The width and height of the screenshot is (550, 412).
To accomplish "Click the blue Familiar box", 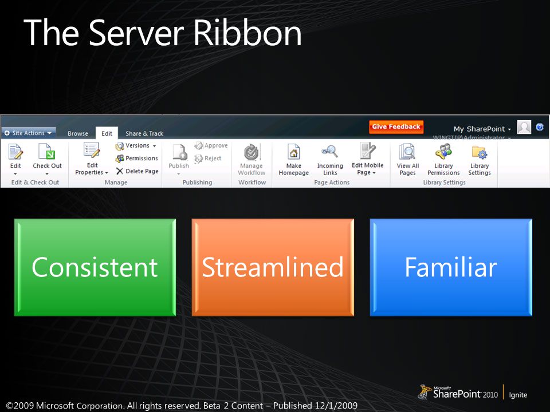I will tap(451, 267).
